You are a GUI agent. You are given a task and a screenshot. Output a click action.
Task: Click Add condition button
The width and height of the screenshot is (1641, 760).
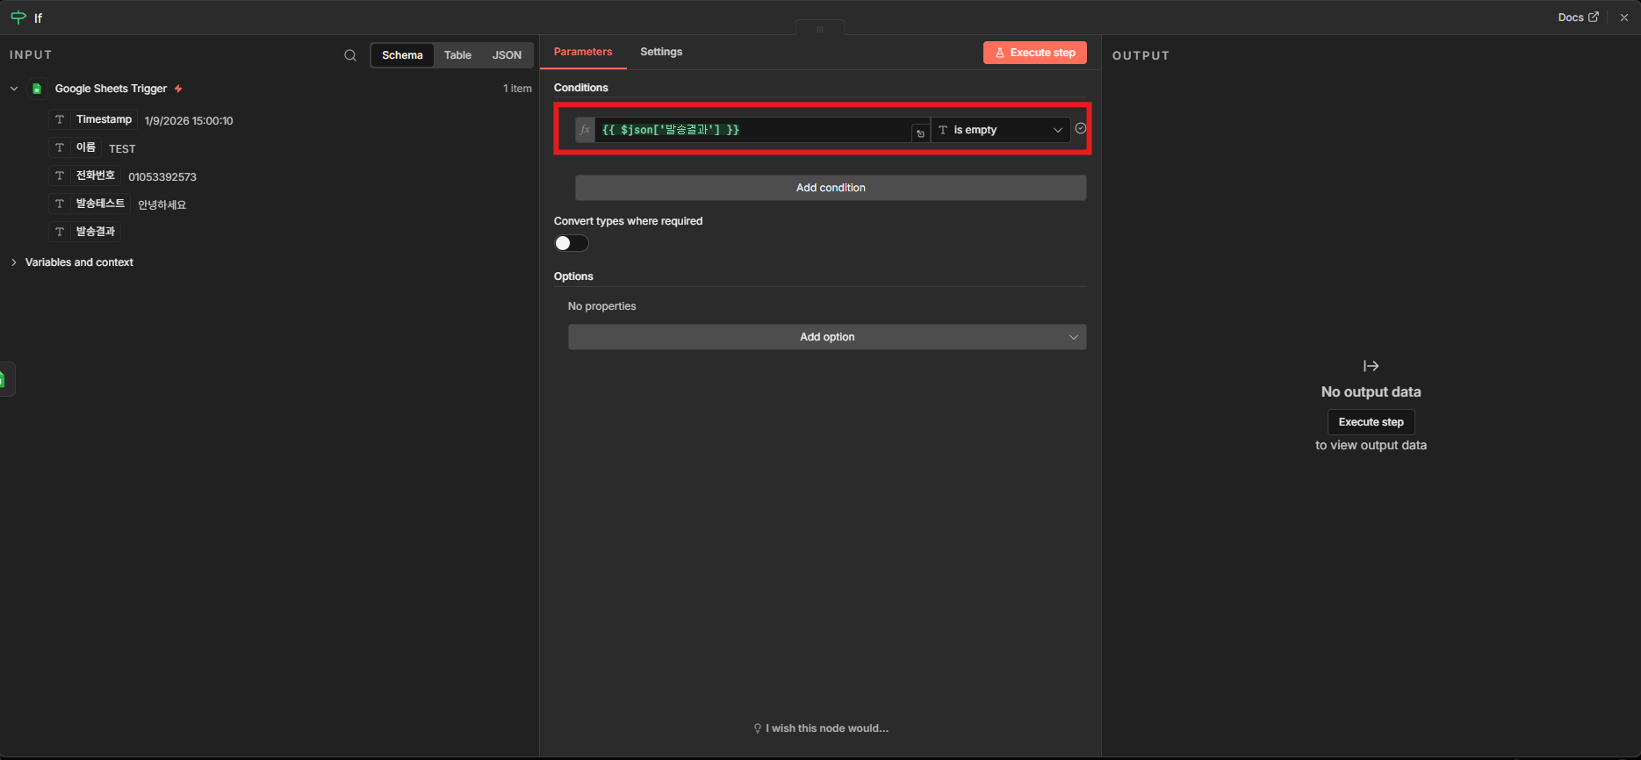(x=831, y=188)
